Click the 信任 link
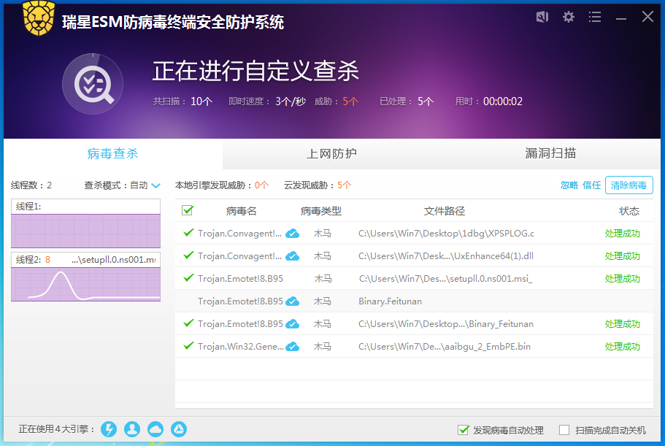The image size is (665, 446). point(591,185)
